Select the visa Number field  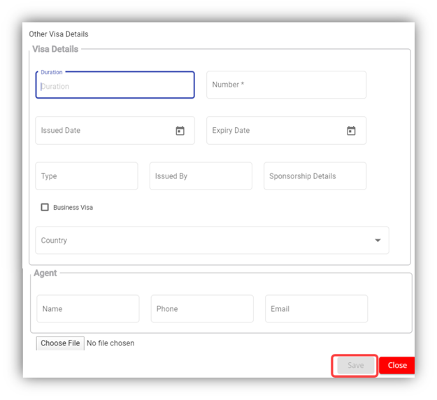[286, 85]
